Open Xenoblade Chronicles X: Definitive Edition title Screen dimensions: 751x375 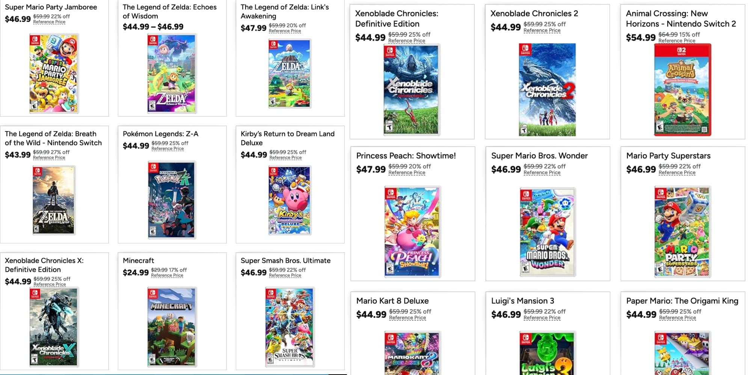tap(44, 265)
